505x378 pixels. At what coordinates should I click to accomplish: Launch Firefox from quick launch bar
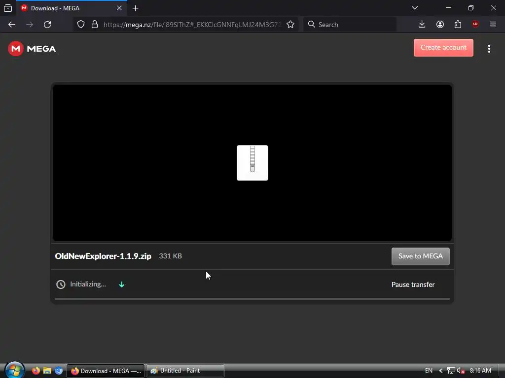[x=36, y=371]
